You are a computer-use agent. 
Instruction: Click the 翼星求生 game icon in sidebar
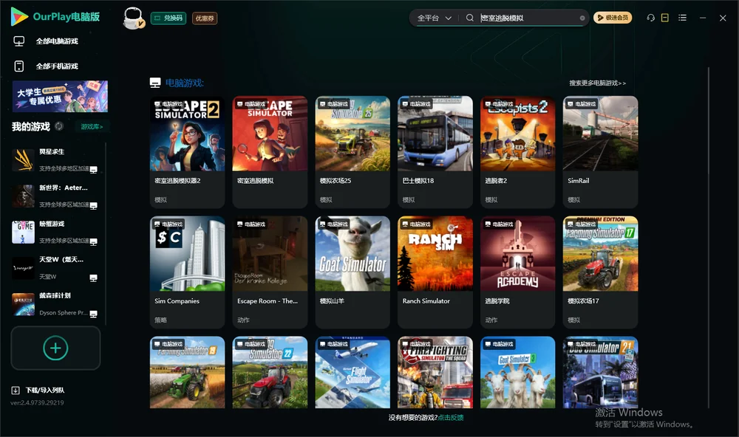coord(23,160)
